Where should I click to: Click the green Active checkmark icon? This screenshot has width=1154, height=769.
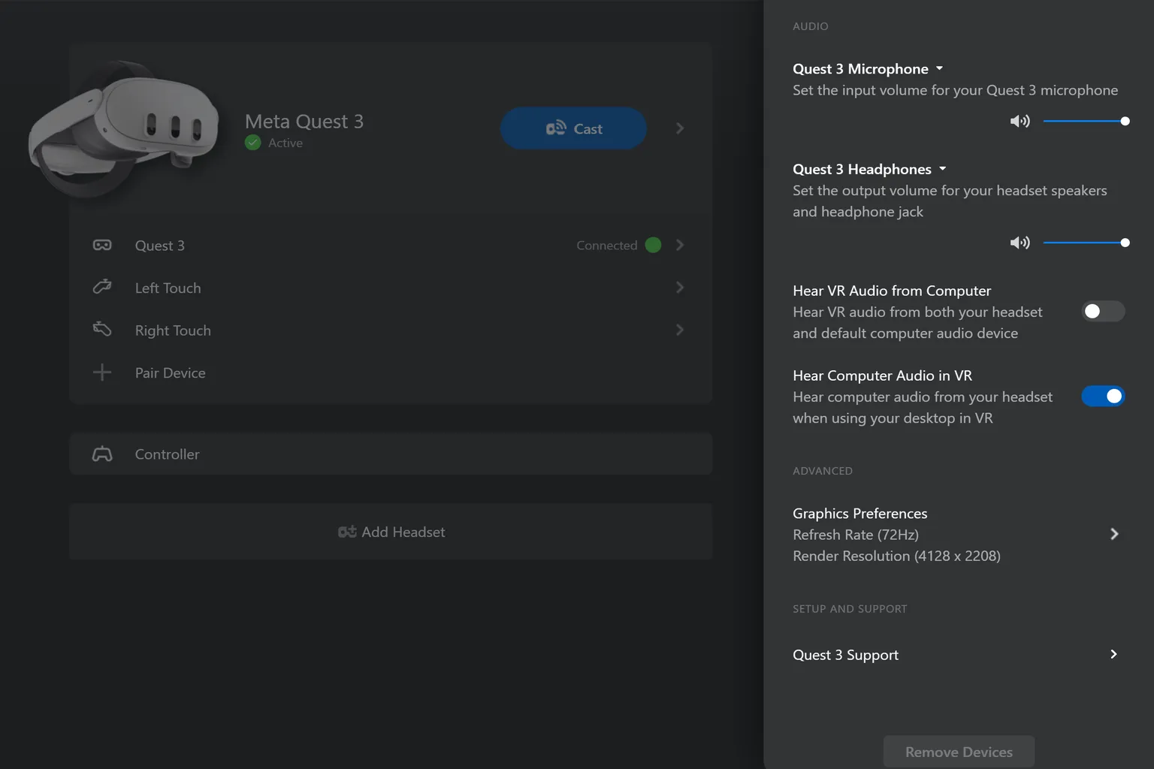click(253, 143)
